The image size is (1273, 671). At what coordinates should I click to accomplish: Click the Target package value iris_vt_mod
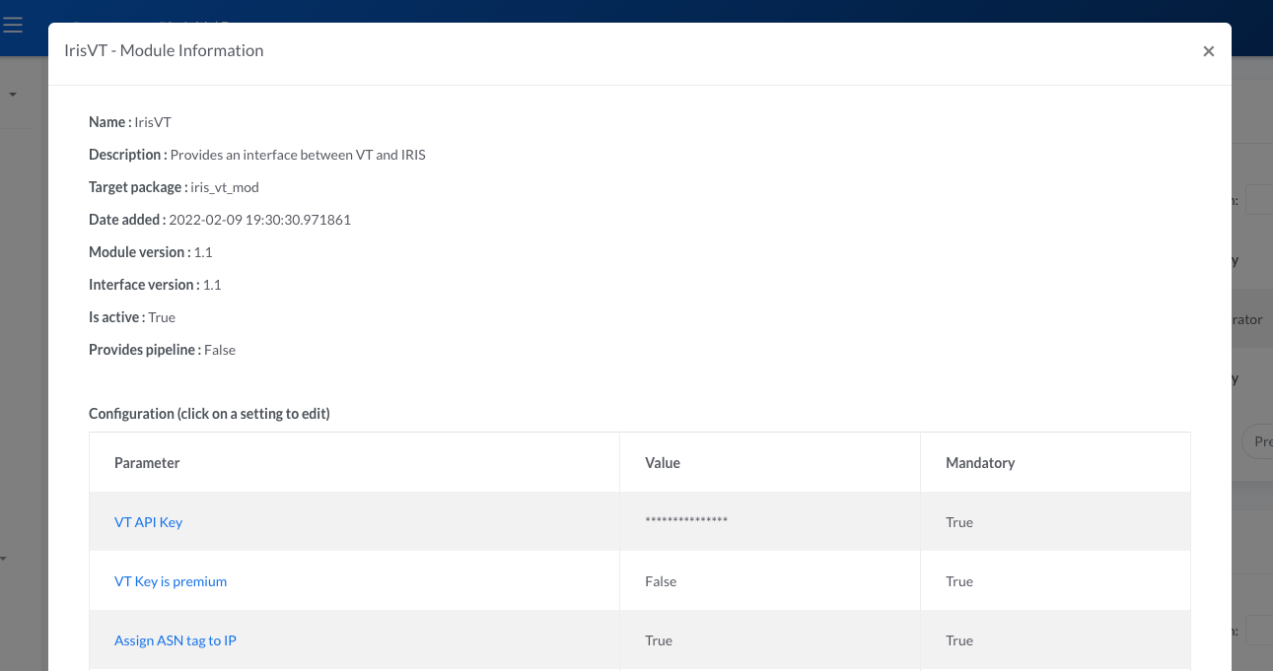225,187
